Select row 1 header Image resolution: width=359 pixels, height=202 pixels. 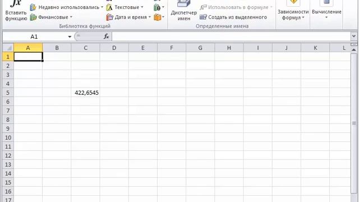[x=8, y=57]
